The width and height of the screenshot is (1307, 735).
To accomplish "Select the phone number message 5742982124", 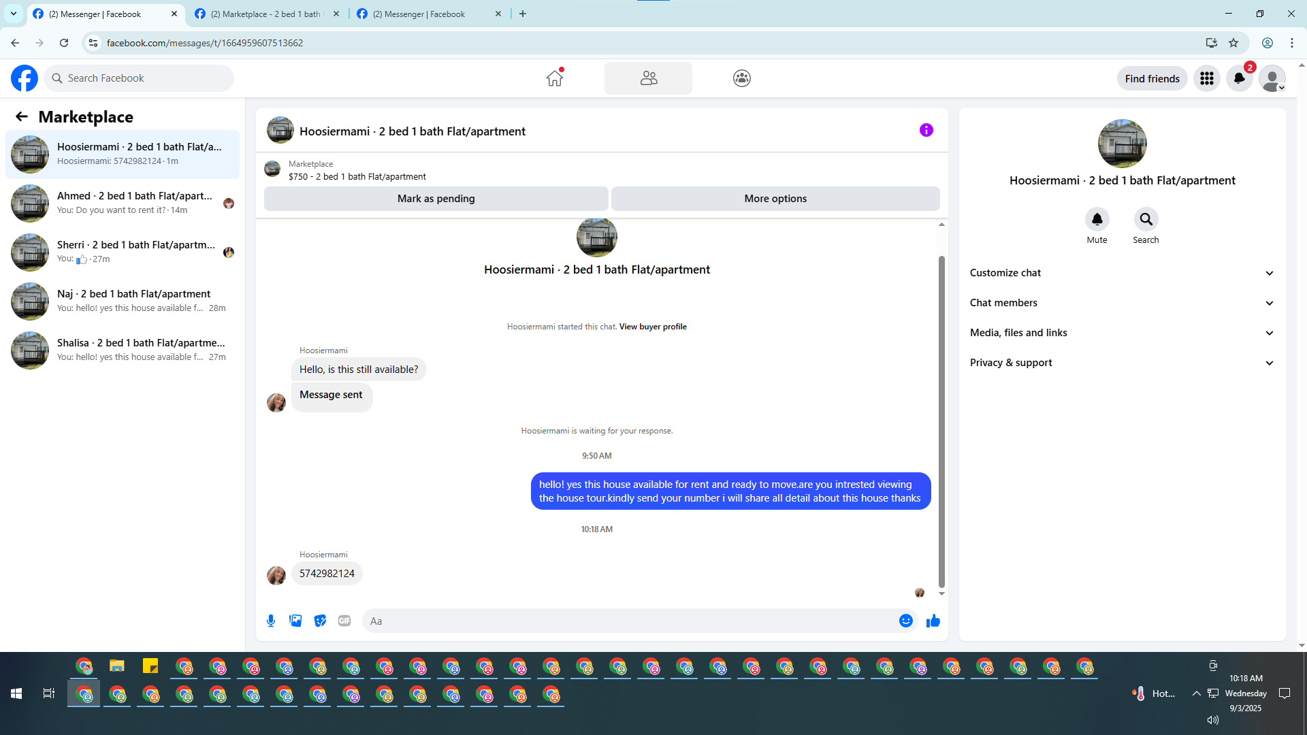I will (x=327, y=574).
